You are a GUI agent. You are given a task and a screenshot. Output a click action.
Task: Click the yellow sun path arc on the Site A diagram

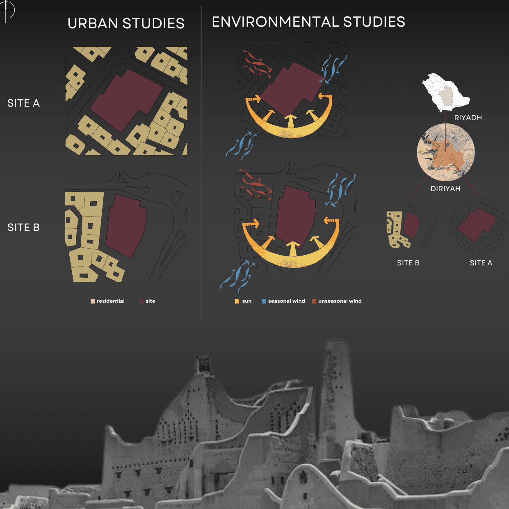289,130
